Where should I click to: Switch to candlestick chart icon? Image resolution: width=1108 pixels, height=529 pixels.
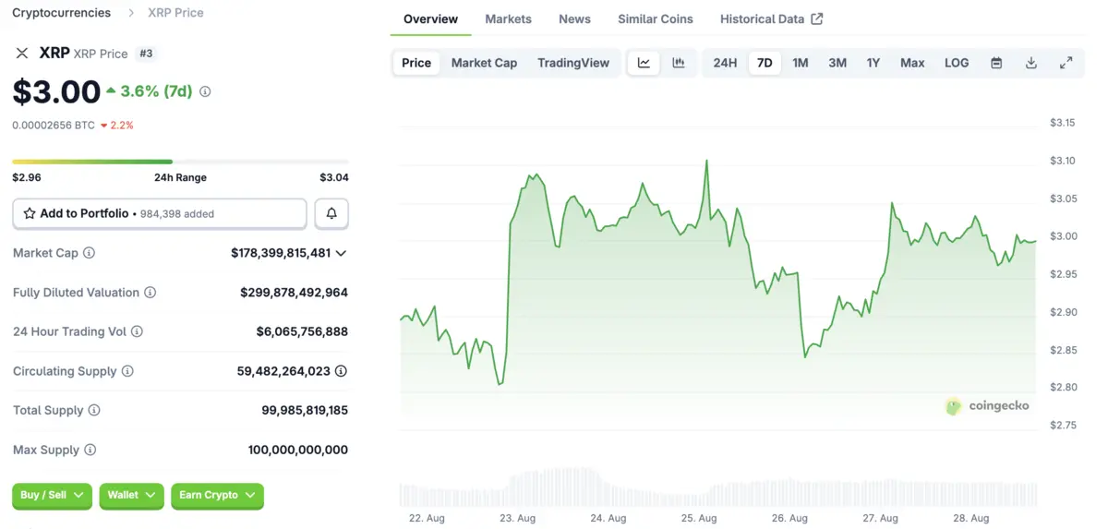[679, 63]
